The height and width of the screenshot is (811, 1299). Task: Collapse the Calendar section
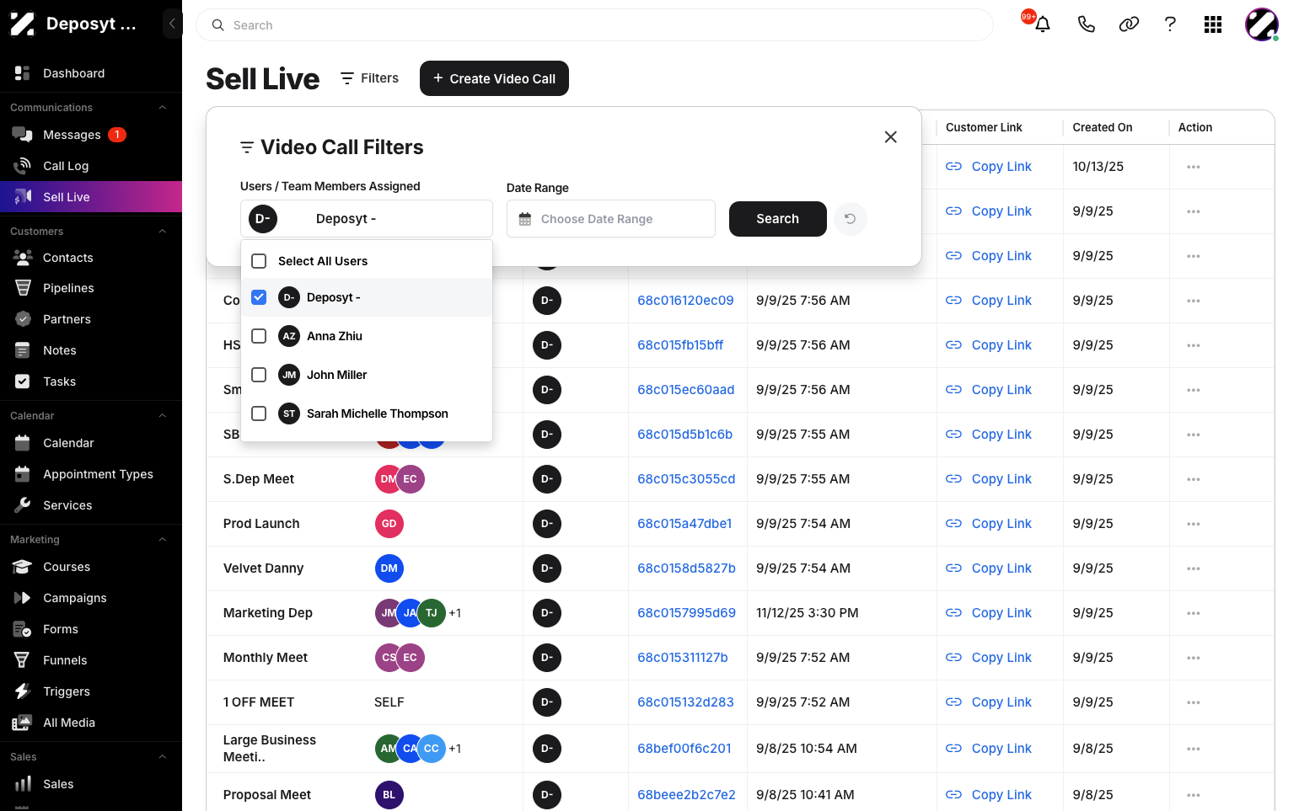click(163, 416)
